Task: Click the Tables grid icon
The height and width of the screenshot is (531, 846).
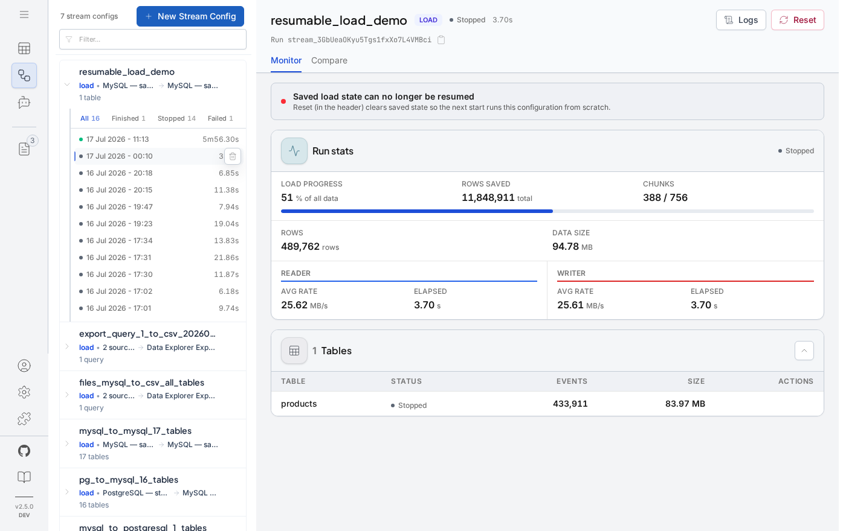Action: [294, 351]
